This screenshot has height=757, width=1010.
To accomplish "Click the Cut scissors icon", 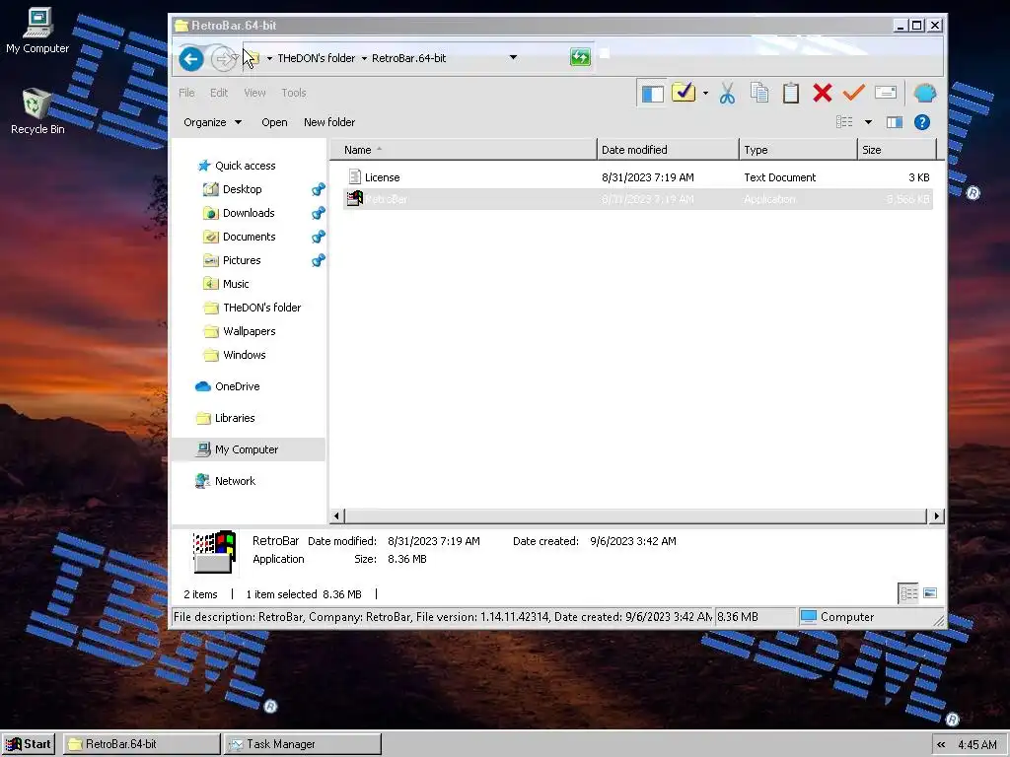I will (727, 94).
